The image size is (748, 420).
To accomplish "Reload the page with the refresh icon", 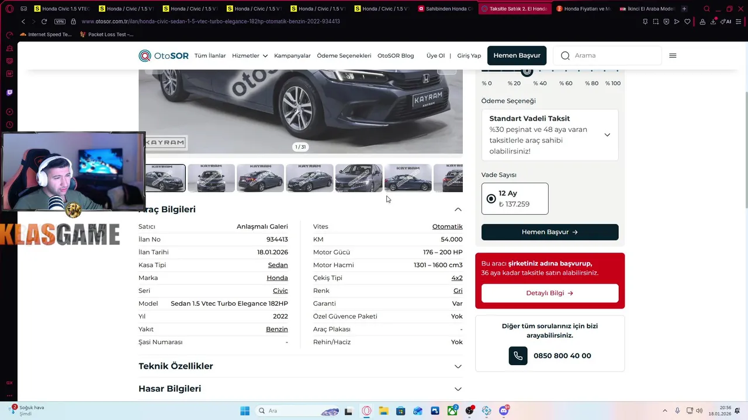I will coord(44,22).
